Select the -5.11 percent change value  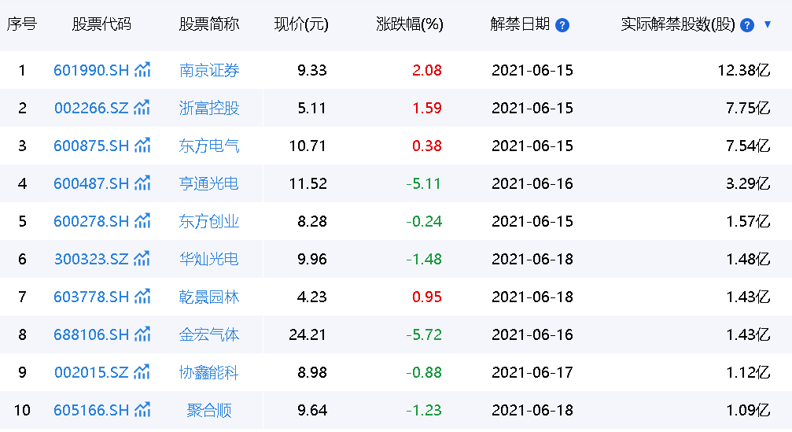[x=424, y=183]
